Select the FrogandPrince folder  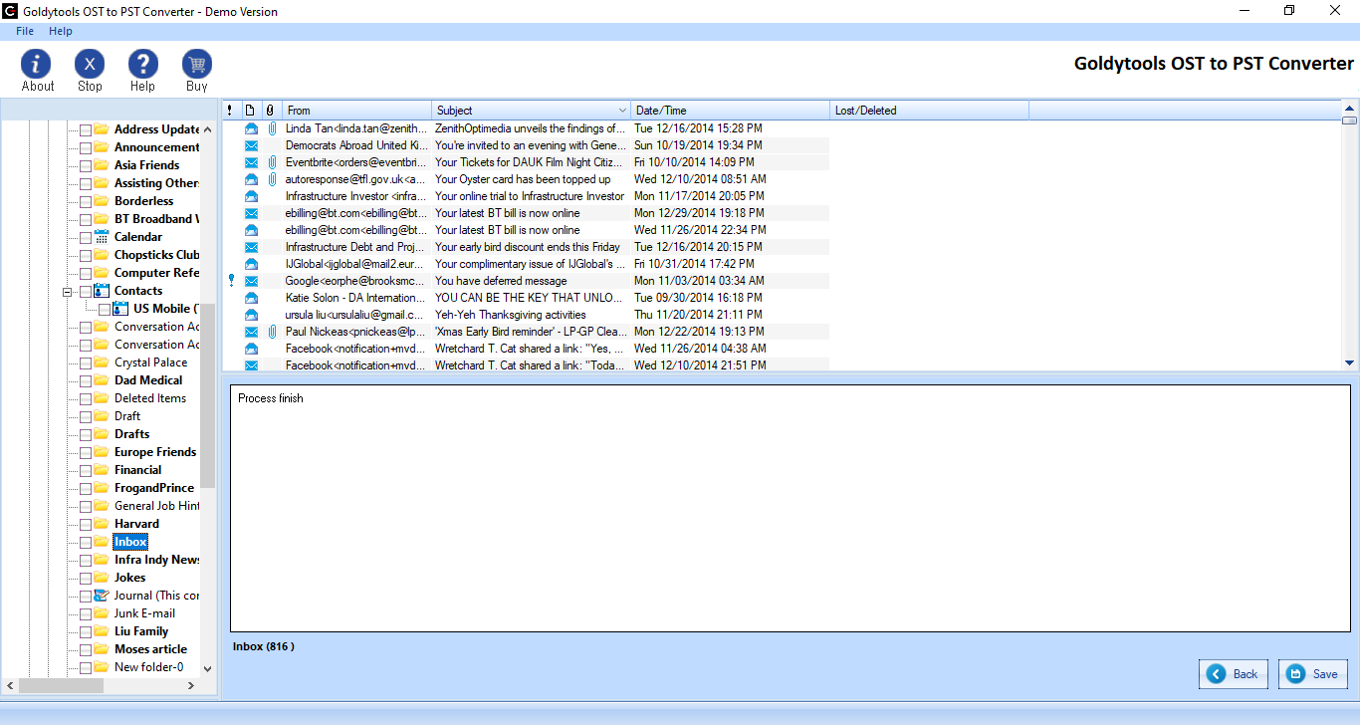coord(153,488)
